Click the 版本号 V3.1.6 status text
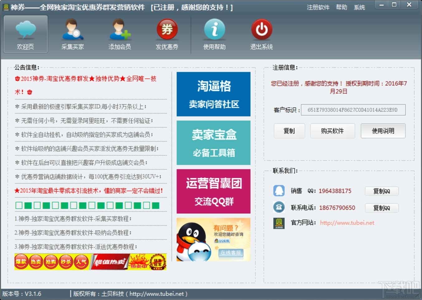The image size is (422, 300). pos(22,294)
